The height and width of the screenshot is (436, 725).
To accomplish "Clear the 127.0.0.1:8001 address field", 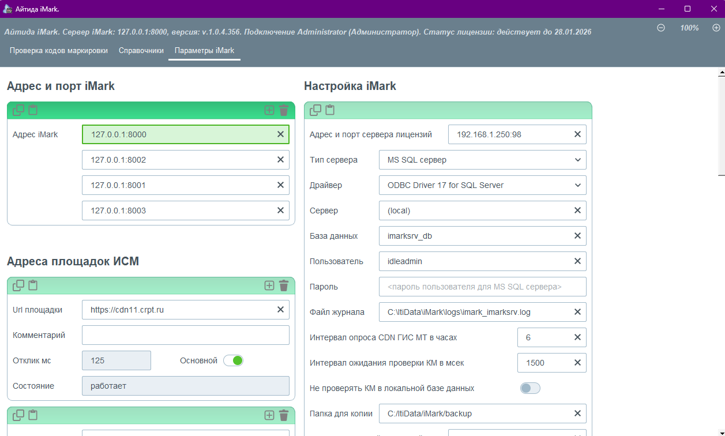I will 280,185.
